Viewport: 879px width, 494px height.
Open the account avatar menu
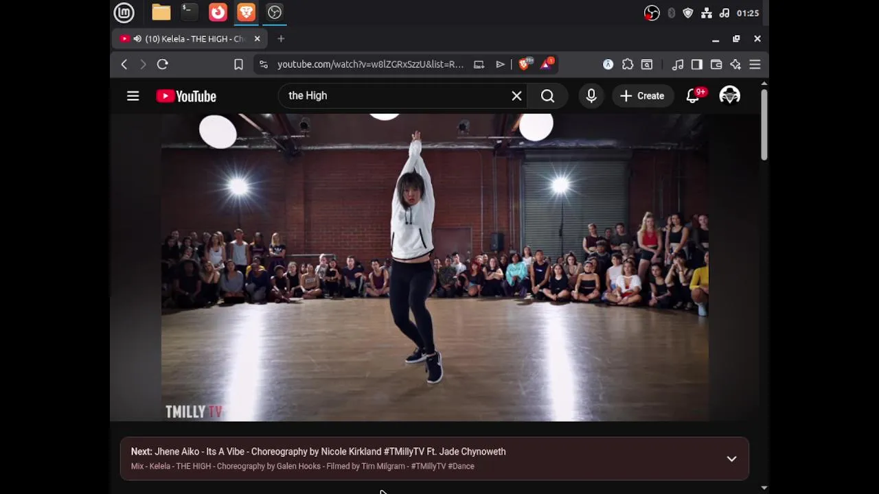pos(729,95)
